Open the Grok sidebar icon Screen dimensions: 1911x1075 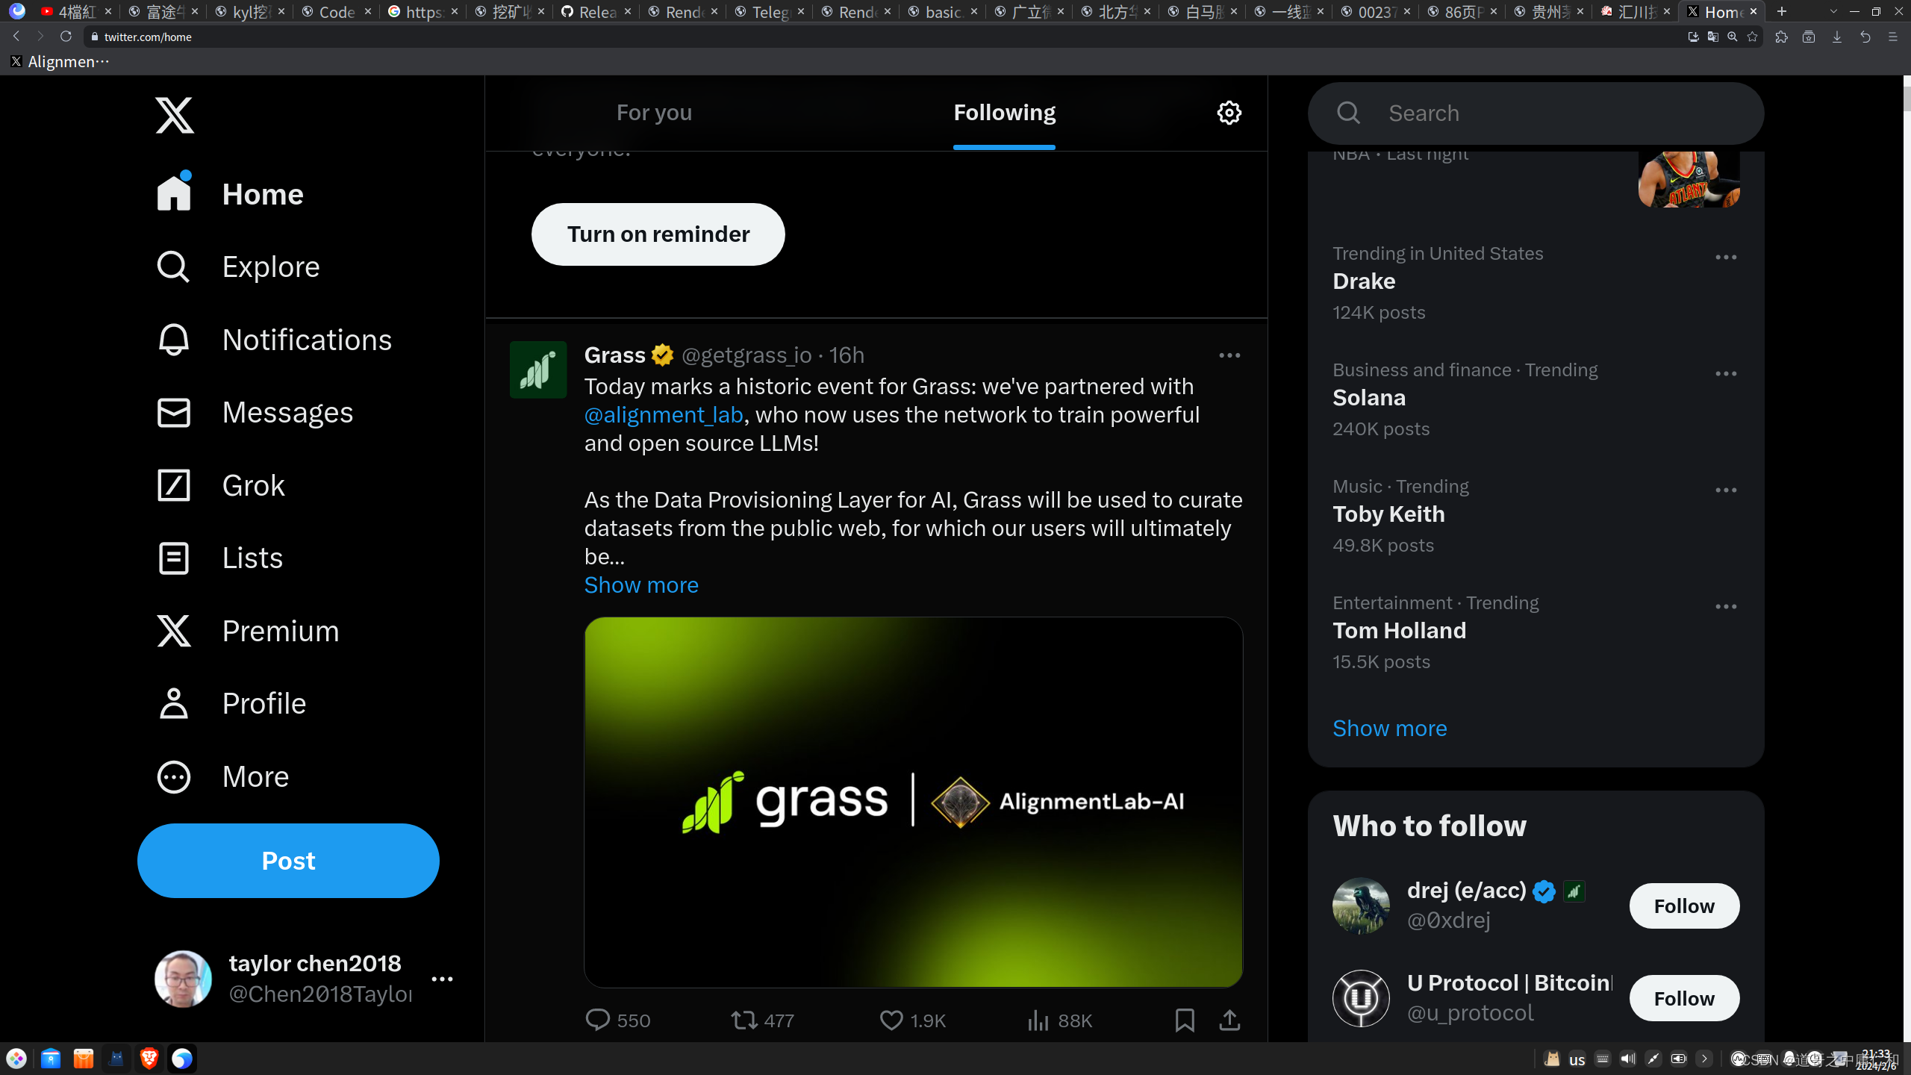pyautogui.click(x=174, y=485)
